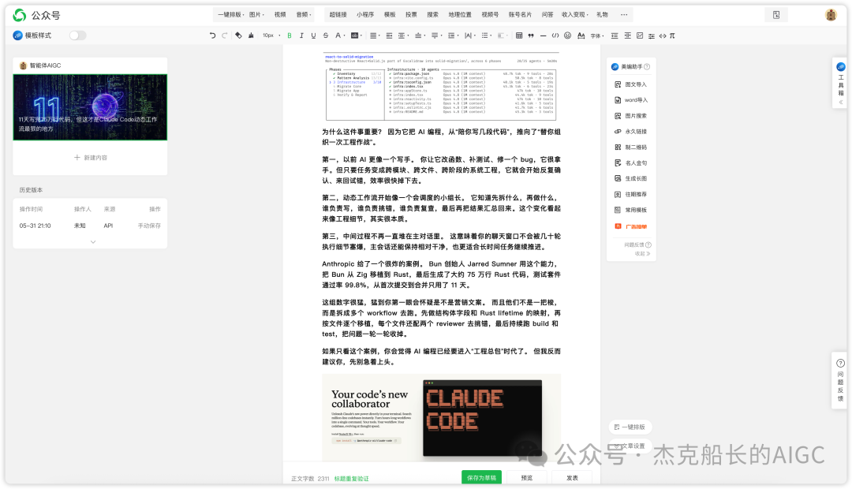Click the user avatar at top right

(831, 15)
